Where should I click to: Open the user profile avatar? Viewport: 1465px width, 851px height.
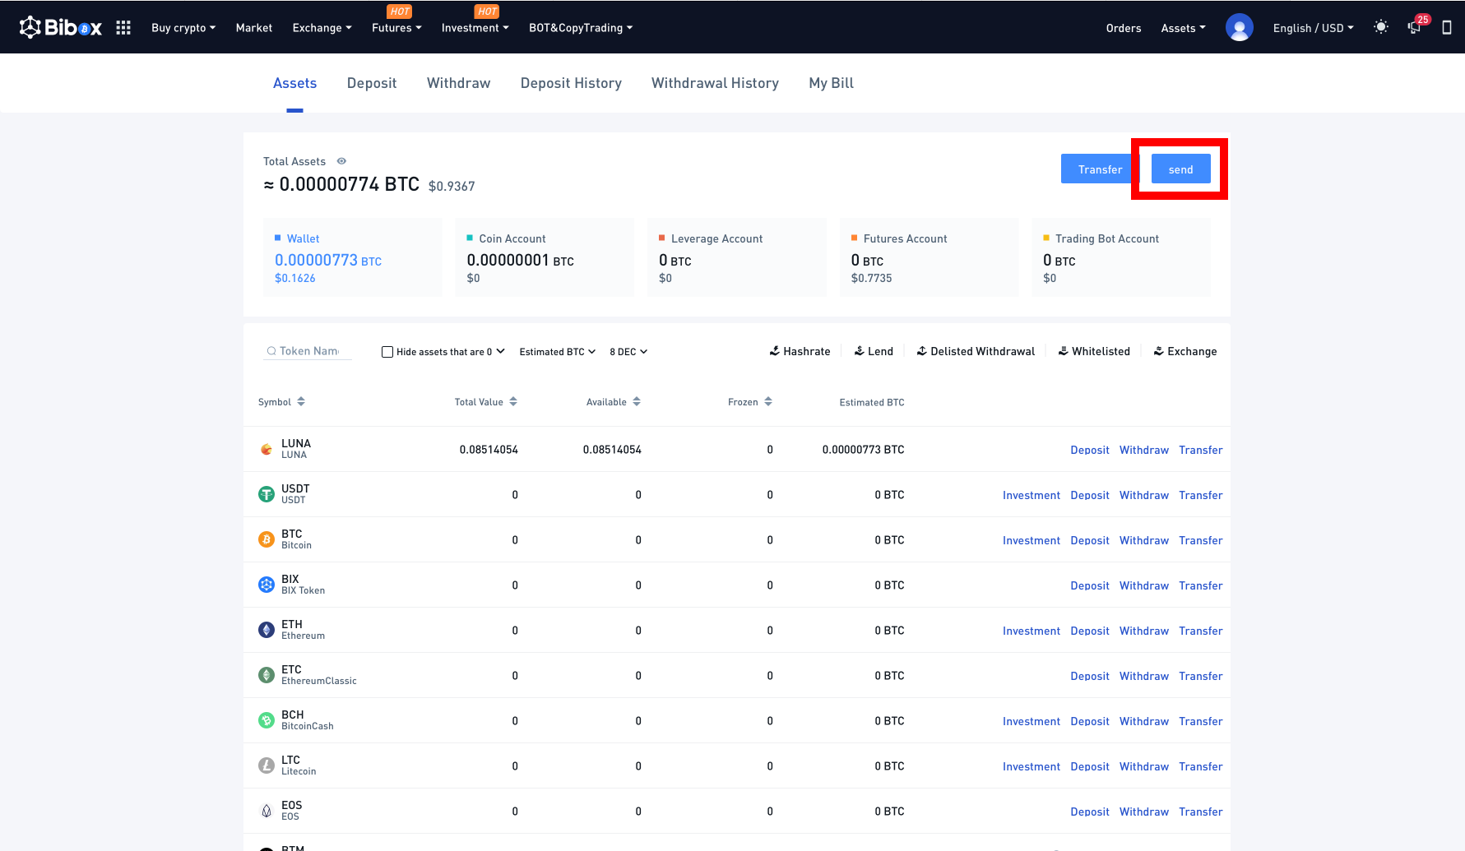pyautogui.click(x=1239, y=28)
